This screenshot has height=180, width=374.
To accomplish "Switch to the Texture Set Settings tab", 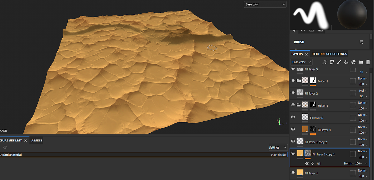I will 329,54.
